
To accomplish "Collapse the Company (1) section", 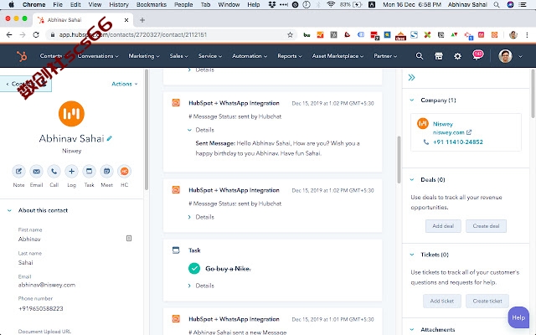I will (412, 100).
